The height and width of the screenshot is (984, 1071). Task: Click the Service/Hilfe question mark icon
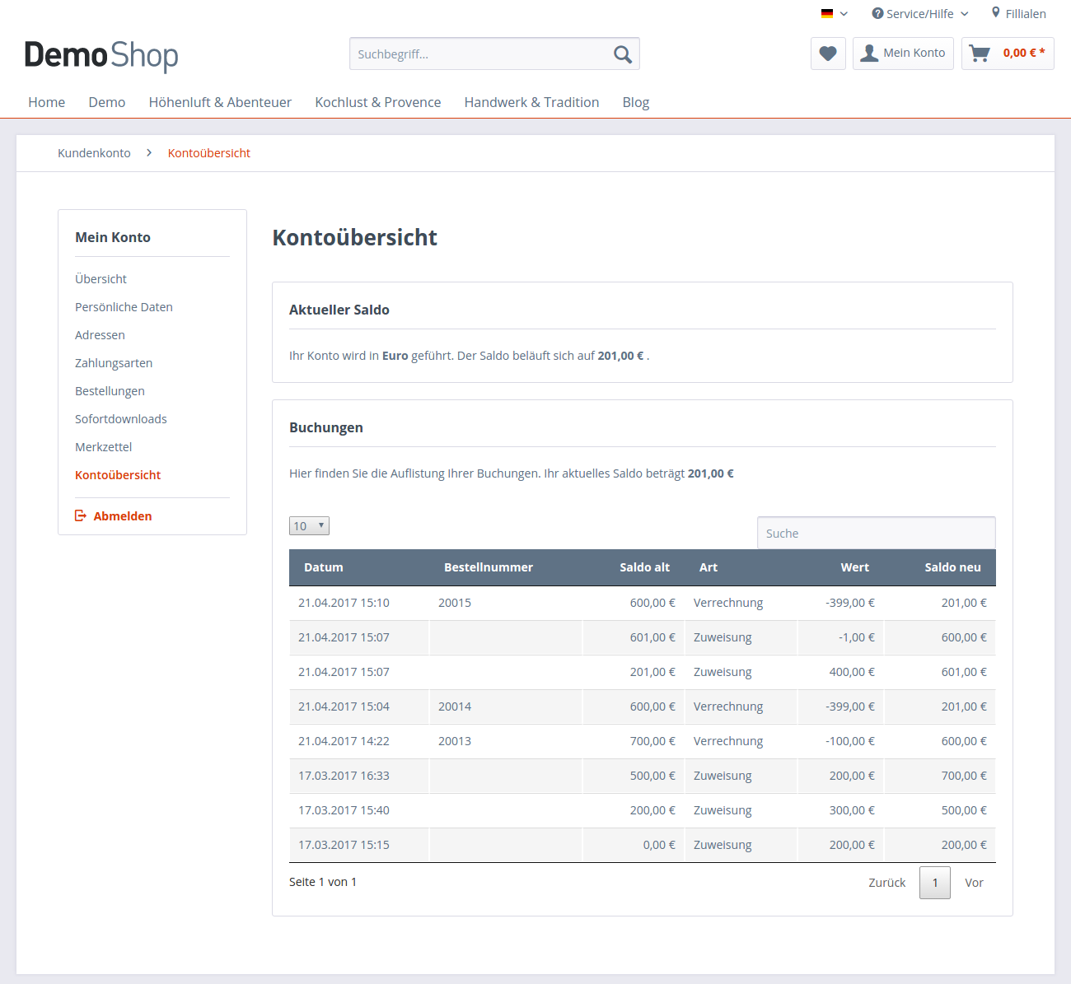pos(877,14)
